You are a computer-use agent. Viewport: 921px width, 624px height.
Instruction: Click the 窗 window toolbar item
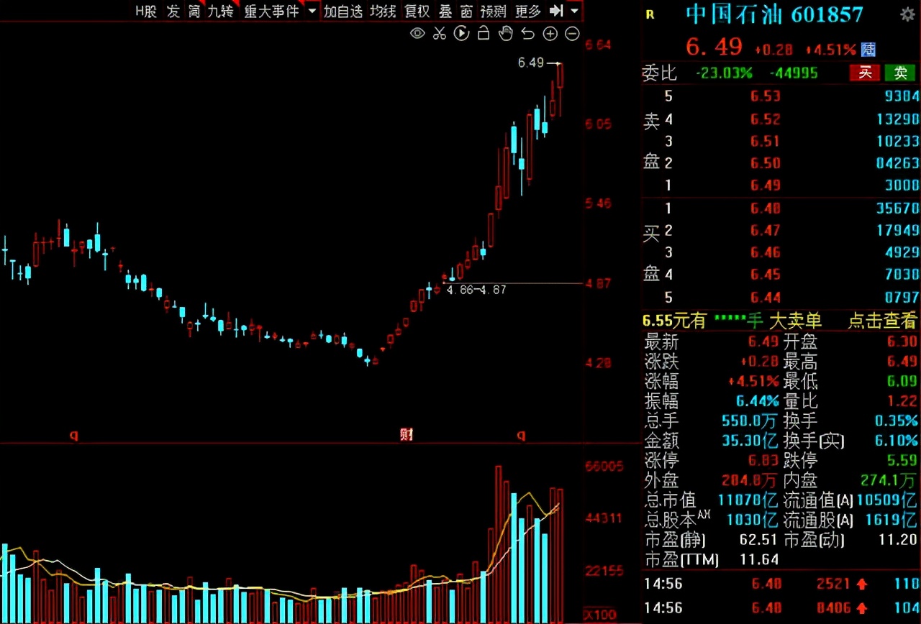coord(466,11)
